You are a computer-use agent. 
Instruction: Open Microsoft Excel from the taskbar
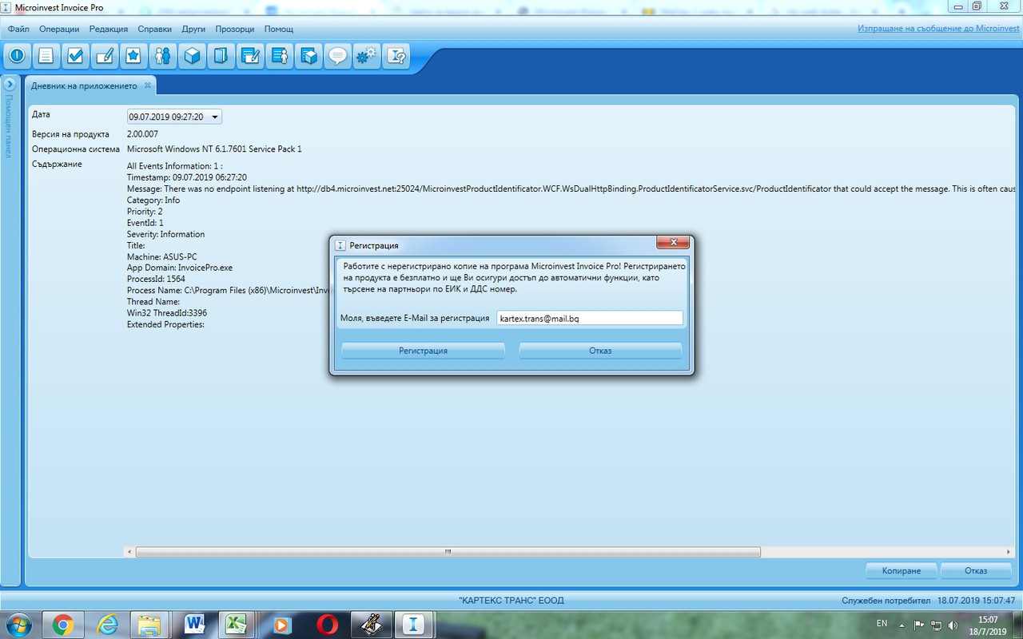237,624
